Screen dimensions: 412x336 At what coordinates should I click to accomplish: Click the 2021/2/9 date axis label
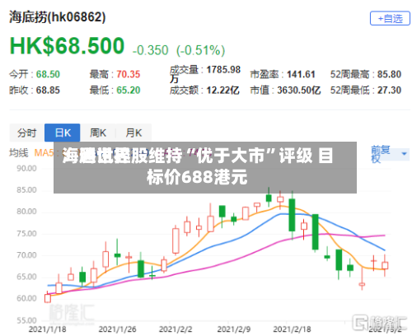tap(234, 329)
